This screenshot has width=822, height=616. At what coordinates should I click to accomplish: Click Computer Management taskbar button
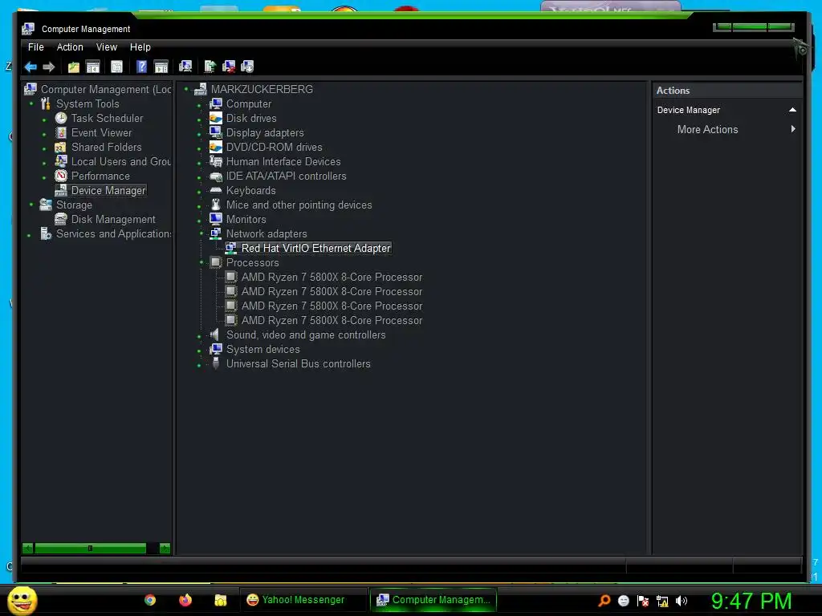click(433, 600)
